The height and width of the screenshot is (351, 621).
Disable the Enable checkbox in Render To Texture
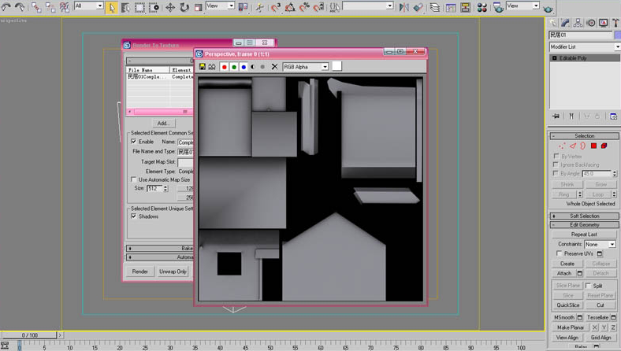click(x=133, y=142)
